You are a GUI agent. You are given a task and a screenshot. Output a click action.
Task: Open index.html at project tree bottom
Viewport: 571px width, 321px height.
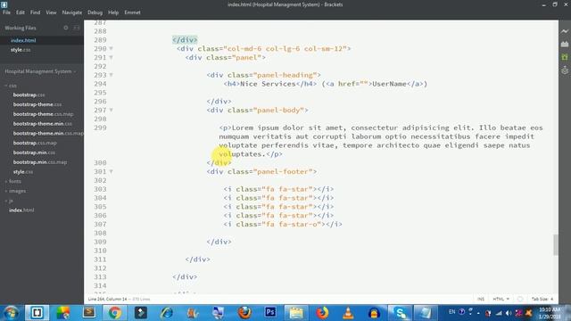click(21, 210)
